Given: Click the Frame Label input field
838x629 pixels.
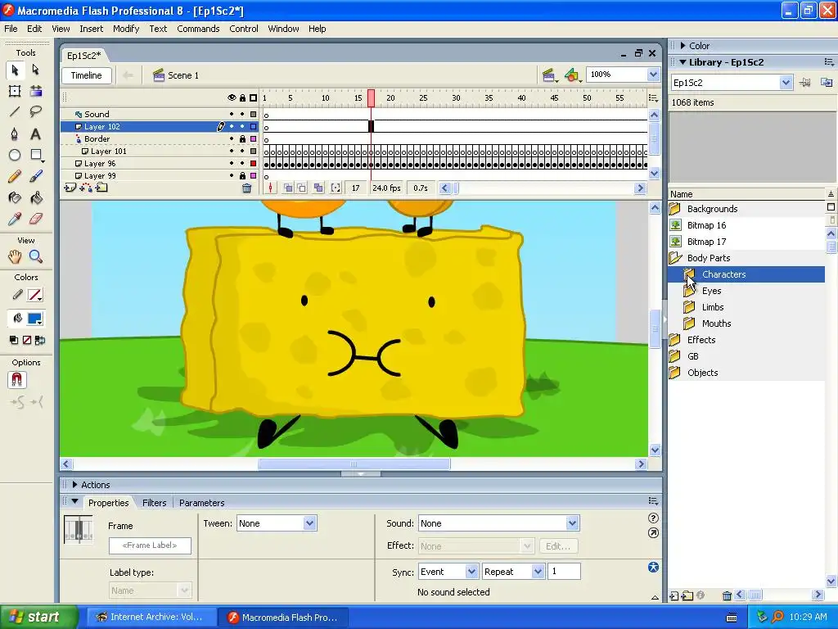Looking at the screenshot, I should (x=150, y=545).
